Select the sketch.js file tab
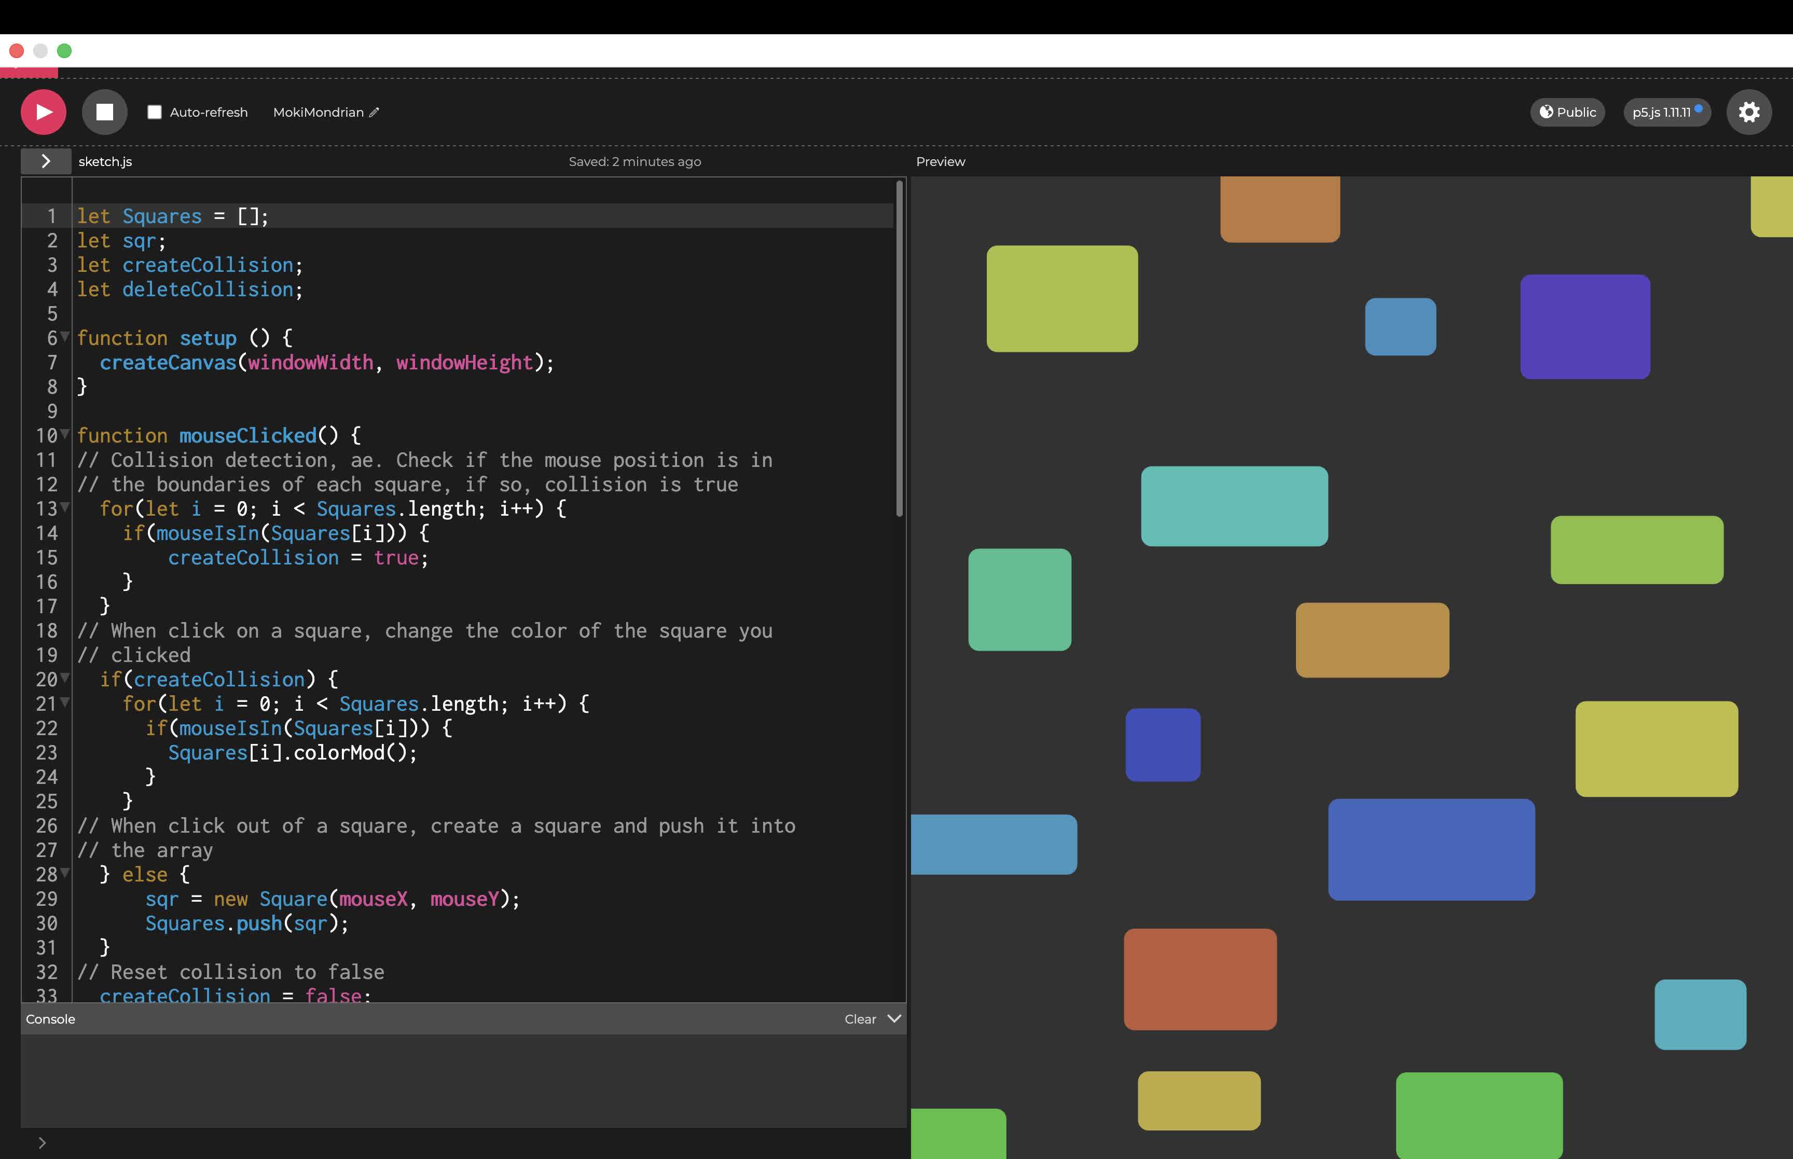 pyautogui.click(x=105, y=161)
